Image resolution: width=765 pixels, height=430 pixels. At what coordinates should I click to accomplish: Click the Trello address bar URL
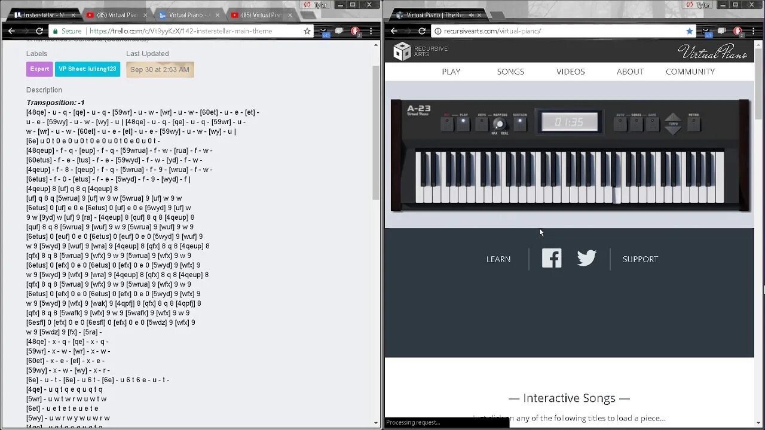[180, 31]
